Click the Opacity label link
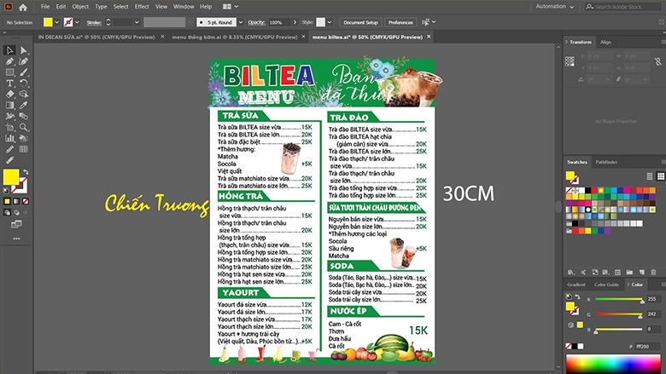 pos(256,22)
